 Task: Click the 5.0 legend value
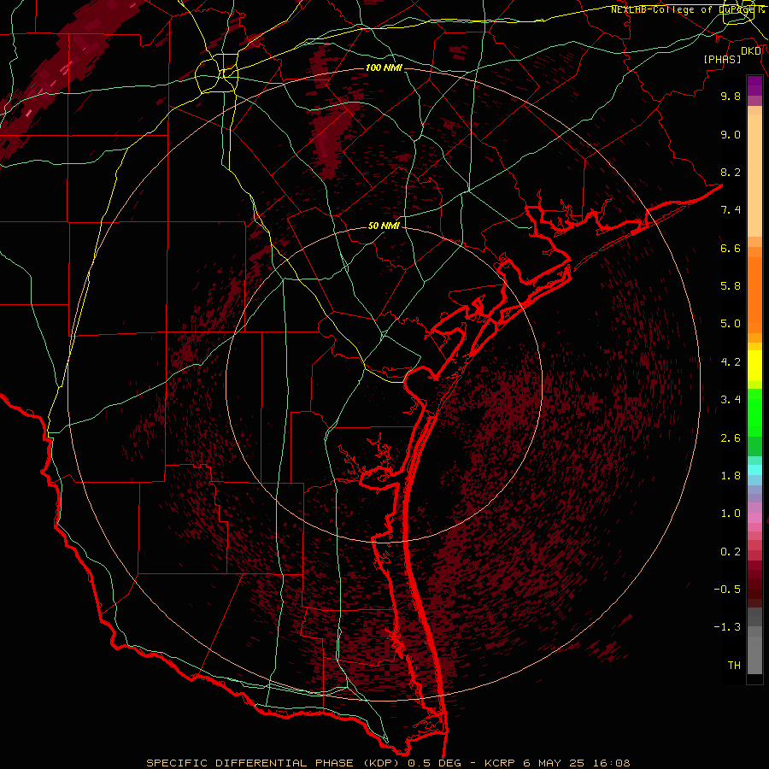(731, 324)
